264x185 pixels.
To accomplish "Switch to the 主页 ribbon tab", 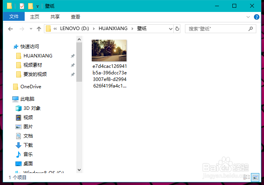I will pos(35,17).
